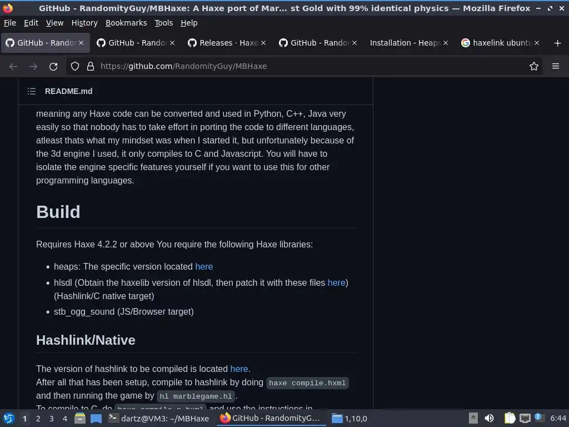Viewport: 569px width, 427px height.
Task: Go back to the previous page
Action: 13,67
